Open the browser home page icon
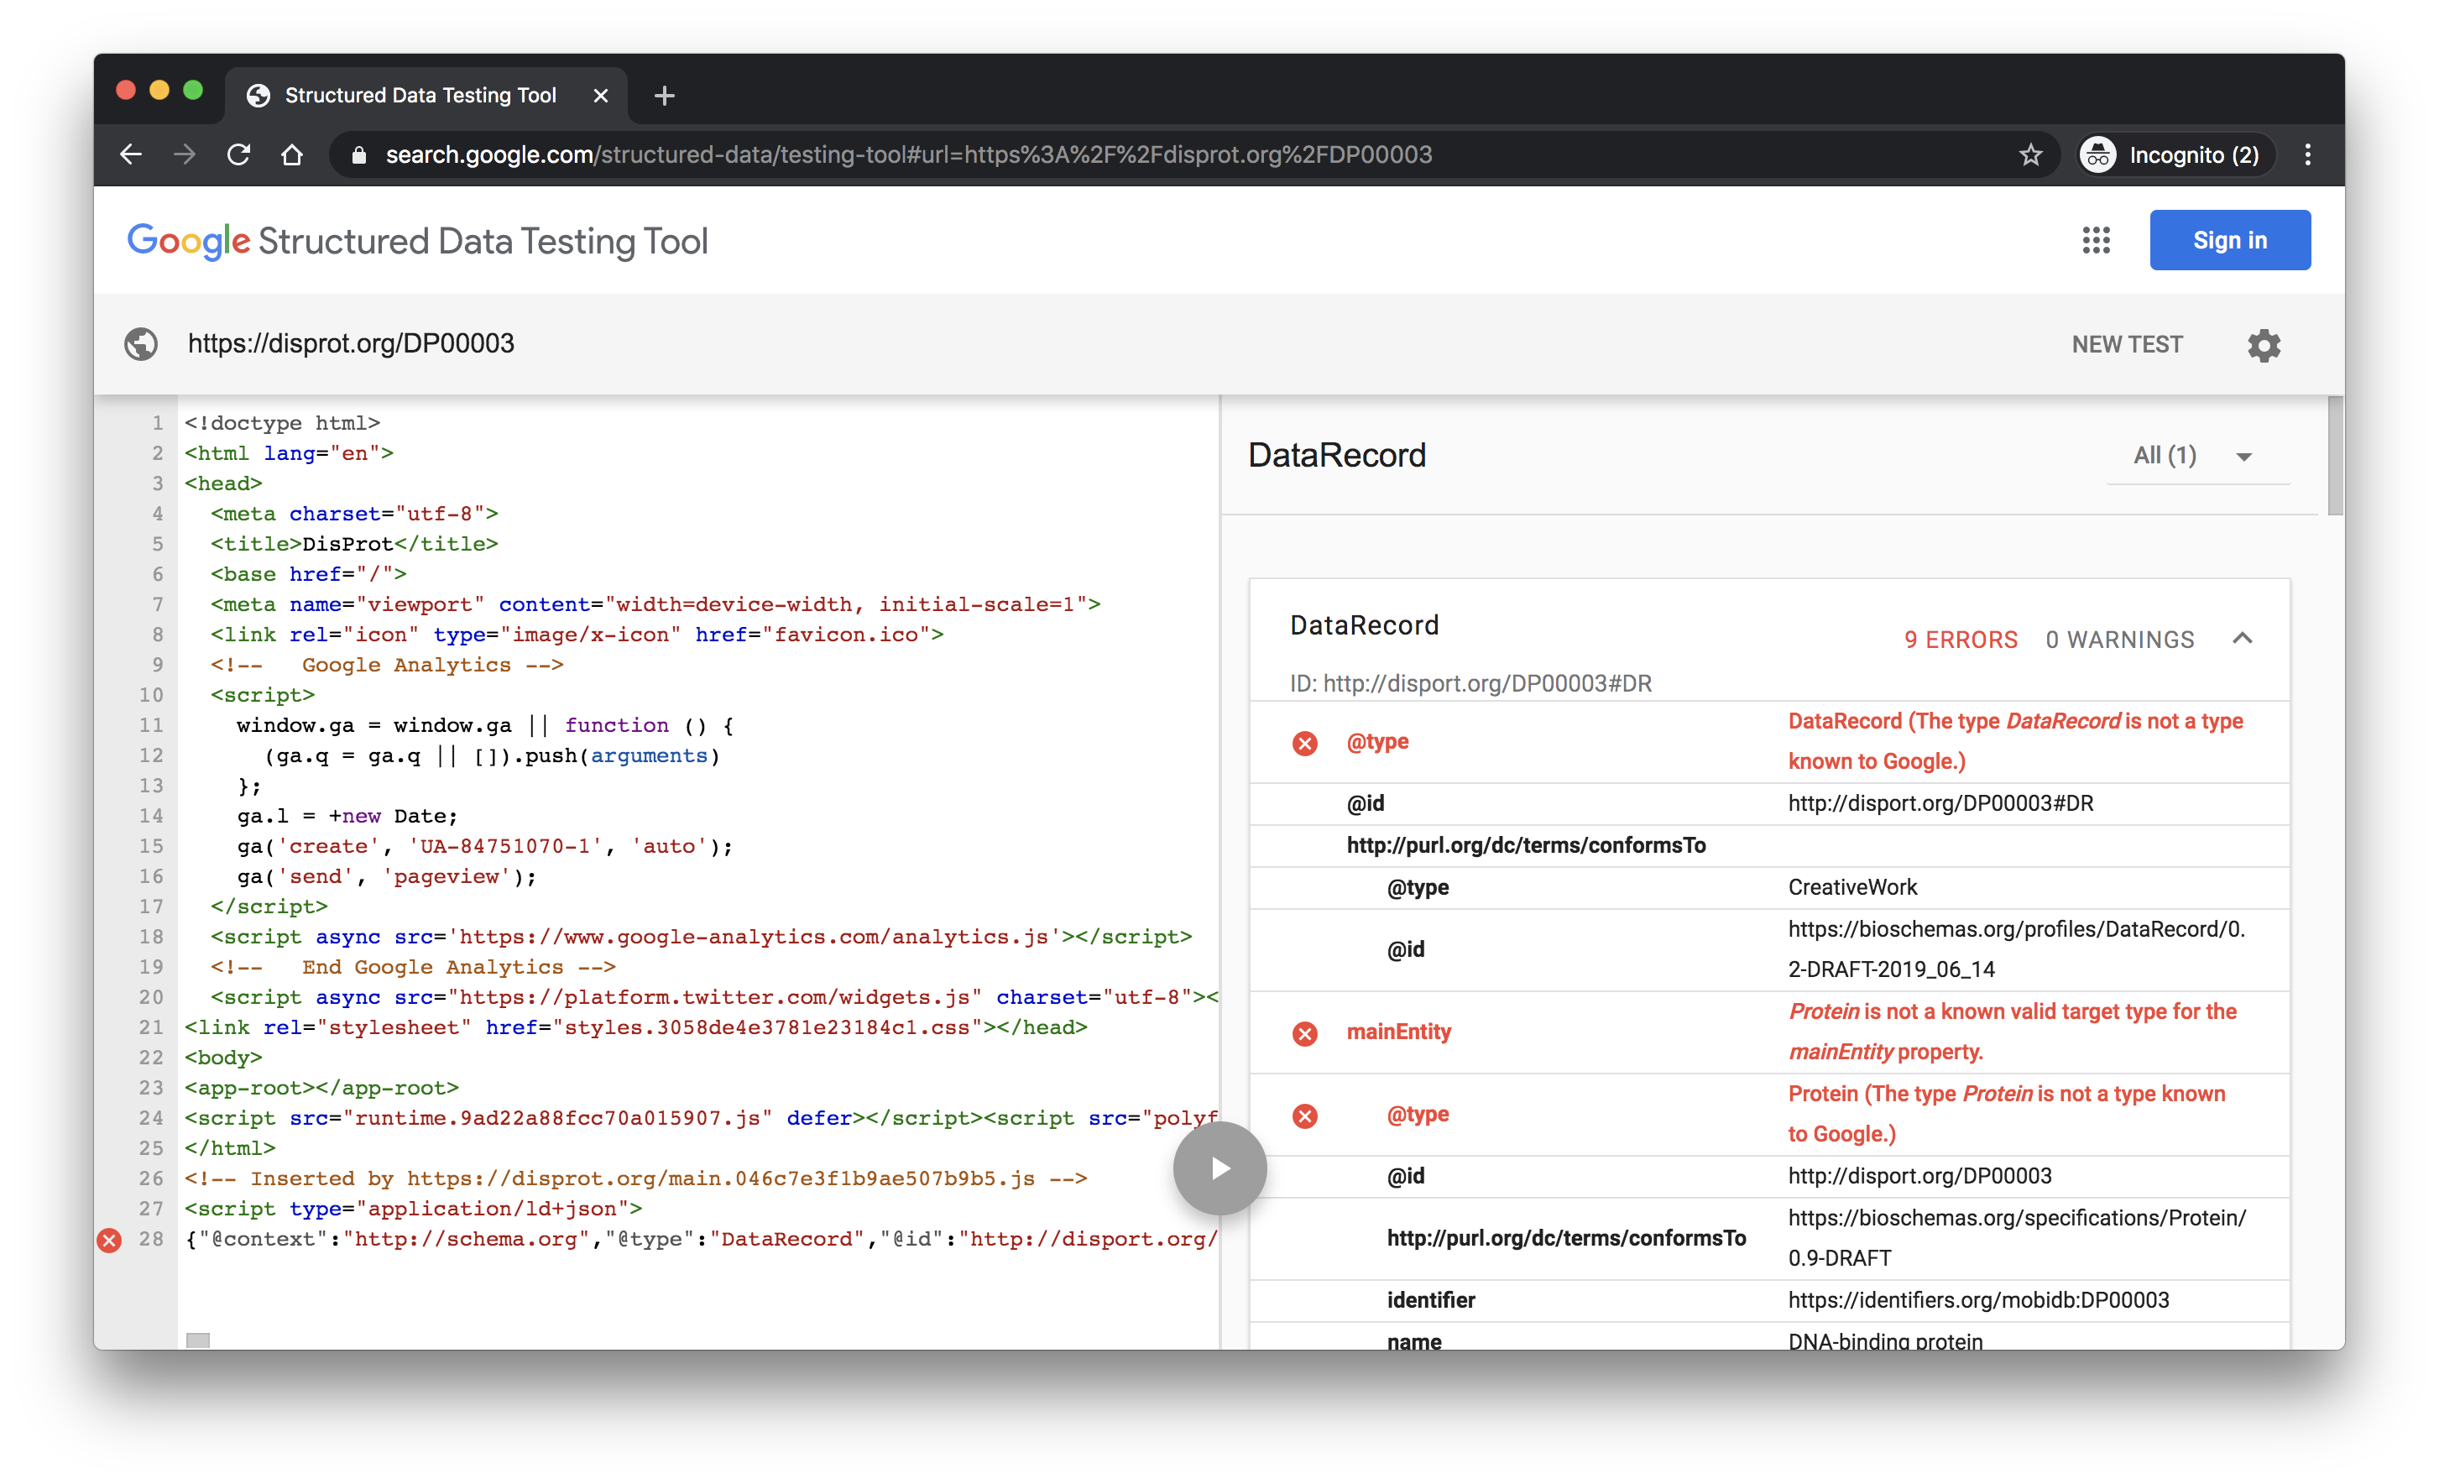2439x1484 pixels. [291, 154]
